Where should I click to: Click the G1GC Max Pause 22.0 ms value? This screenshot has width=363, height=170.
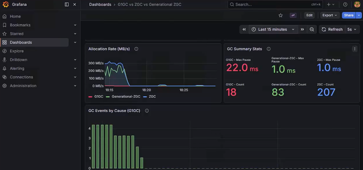pyautogui.click(x=242, y=68)
